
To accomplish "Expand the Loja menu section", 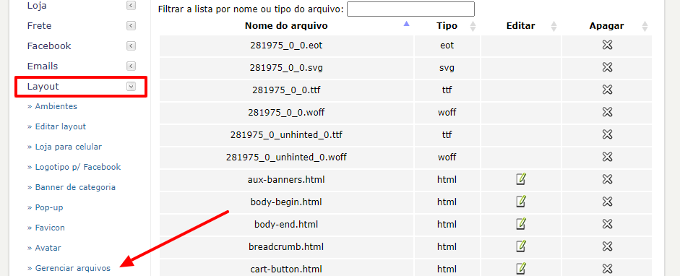I will pos(131,6).
